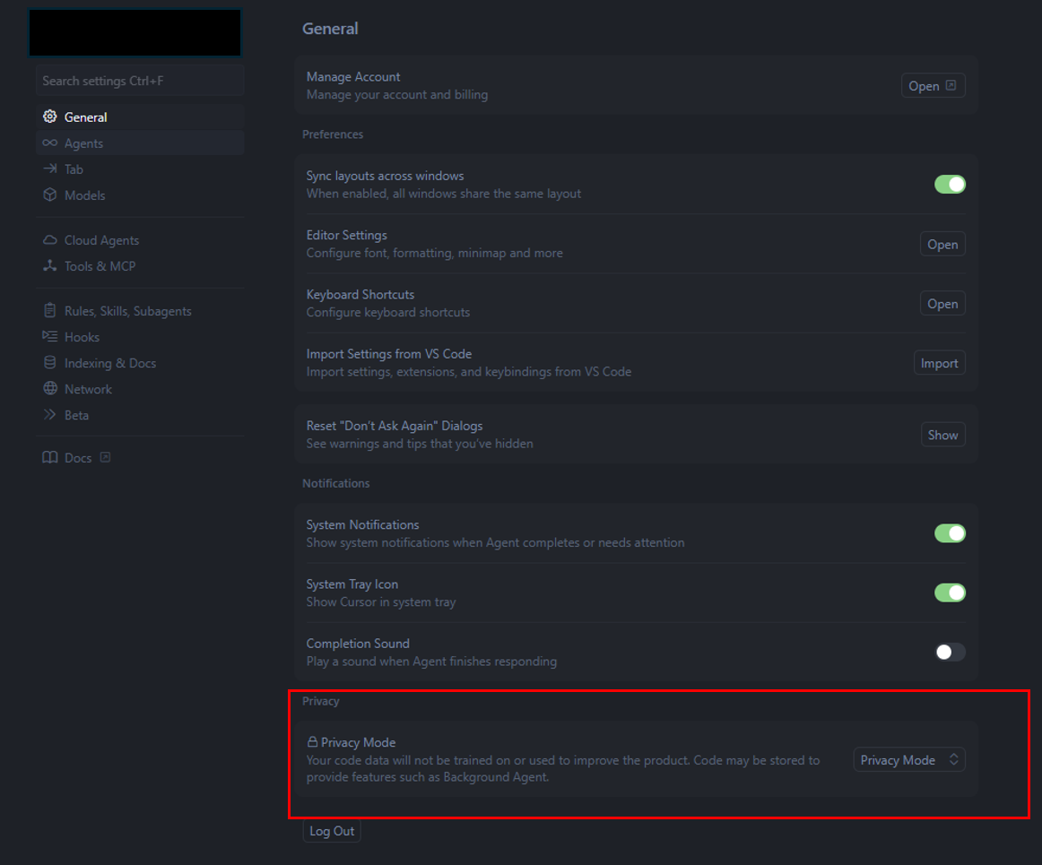Open the Privacy Mode dropdown
The height and width of the screenshot is (865, 1042).
[909, 759]
